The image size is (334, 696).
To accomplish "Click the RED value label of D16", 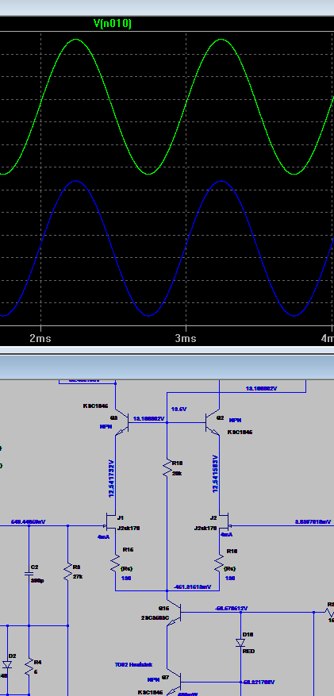I will [x=248, y=652].
